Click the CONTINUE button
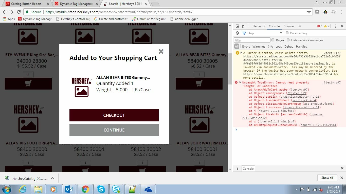The height and width of the screenshot is (194, 346). (x=114, y=130)
